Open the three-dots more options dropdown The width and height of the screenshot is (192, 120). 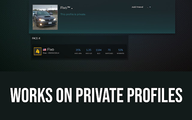[149, 7]
